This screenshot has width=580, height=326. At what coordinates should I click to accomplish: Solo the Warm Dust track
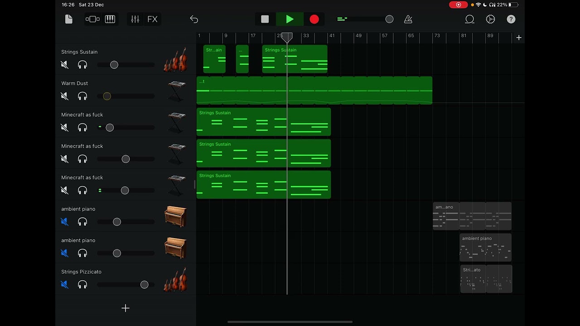tap(82, 96)
